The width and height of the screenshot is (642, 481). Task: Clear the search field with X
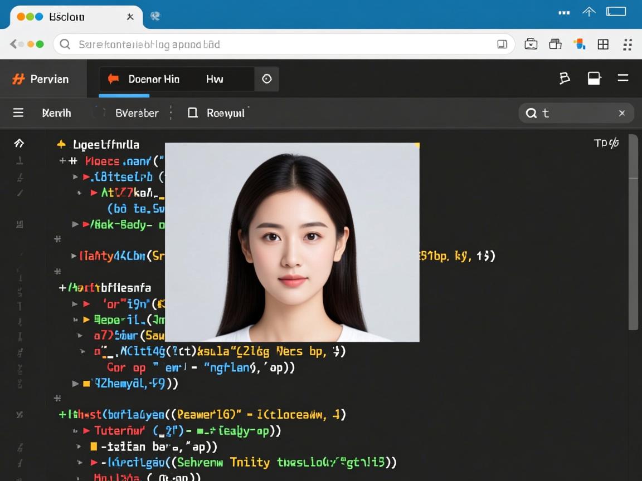(621, 113)
